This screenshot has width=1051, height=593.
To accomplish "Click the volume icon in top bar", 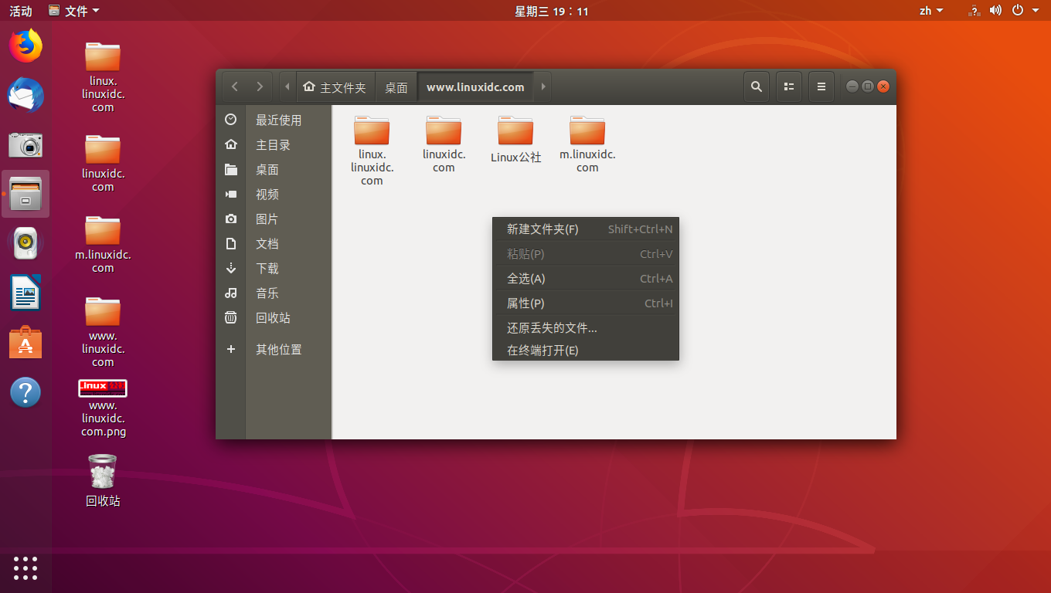I will tap(995, 11).
